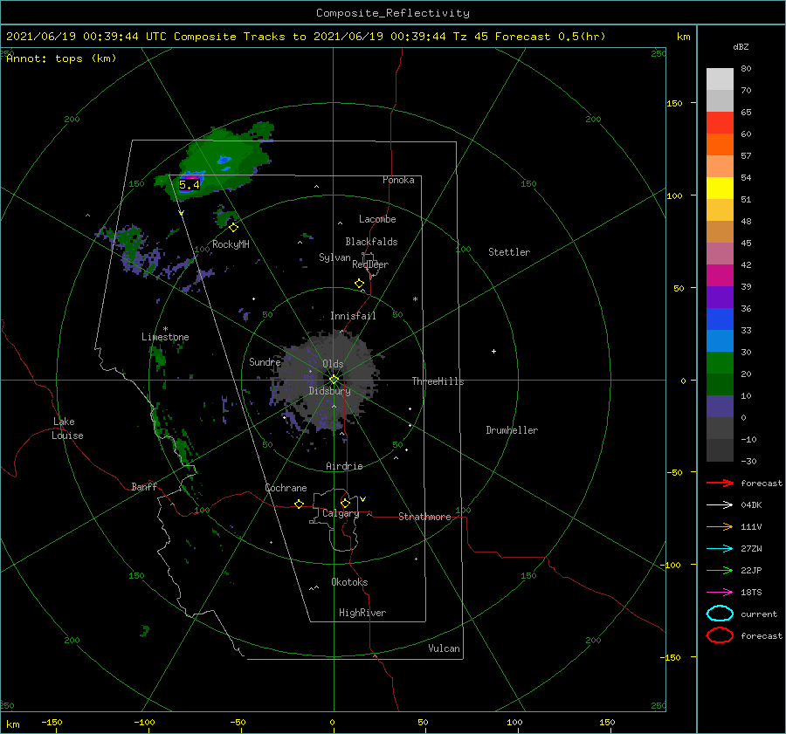Click the white 04DK arrow icon
786x734 pixels.
[720, 504]
